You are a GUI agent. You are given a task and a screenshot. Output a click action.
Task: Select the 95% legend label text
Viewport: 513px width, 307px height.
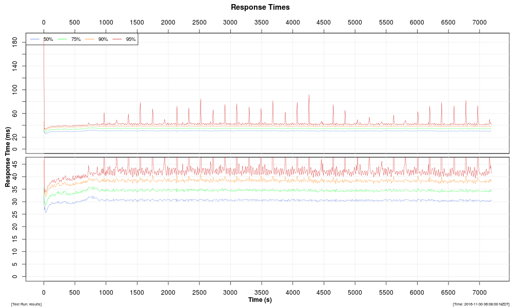(130, 39)
